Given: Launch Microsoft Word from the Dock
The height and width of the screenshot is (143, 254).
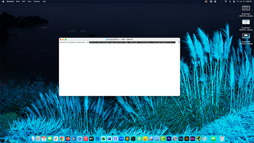Looking at the screenshot, I should pos(109,139).
